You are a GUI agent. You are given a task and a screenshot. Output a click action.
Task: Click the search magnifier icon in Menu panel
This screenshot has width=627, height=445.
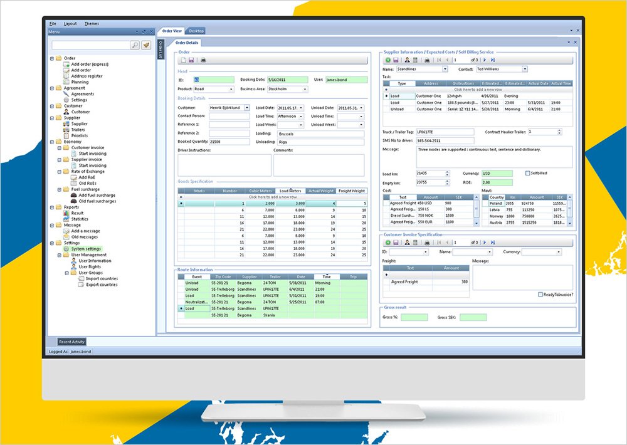tap(135, 45)
